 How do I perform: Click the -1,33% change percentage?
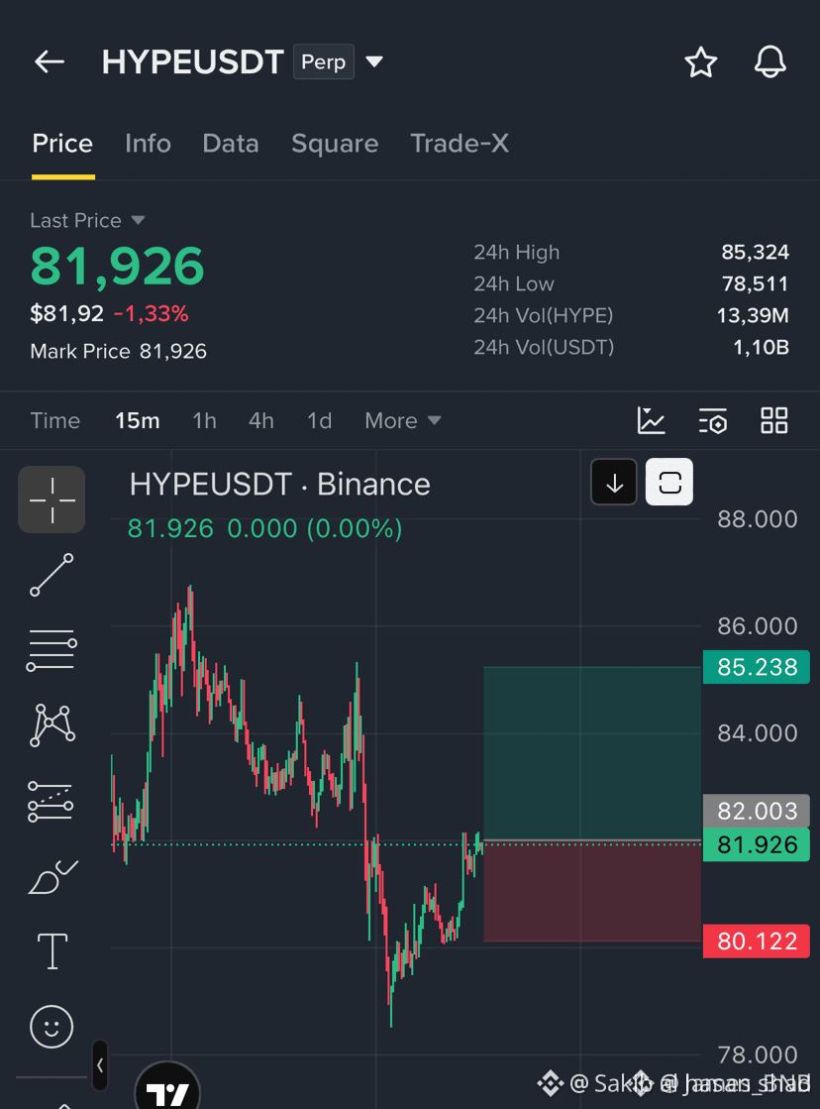(152, 314)
